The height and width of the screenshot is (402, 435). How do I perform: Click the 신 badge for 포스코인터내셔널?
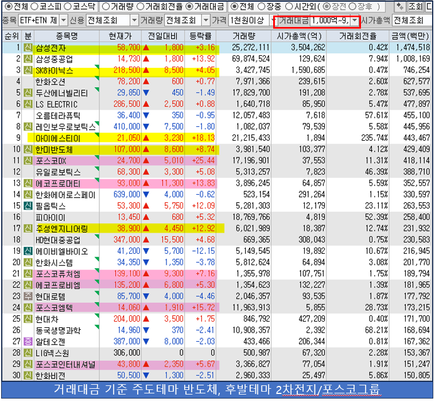(x=28, y=364)
